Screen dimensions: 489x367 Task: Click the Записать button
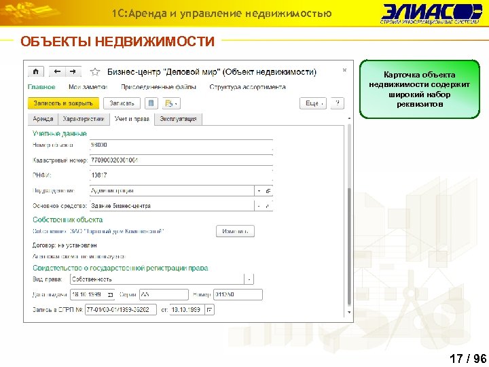click(x=122, y=103)
